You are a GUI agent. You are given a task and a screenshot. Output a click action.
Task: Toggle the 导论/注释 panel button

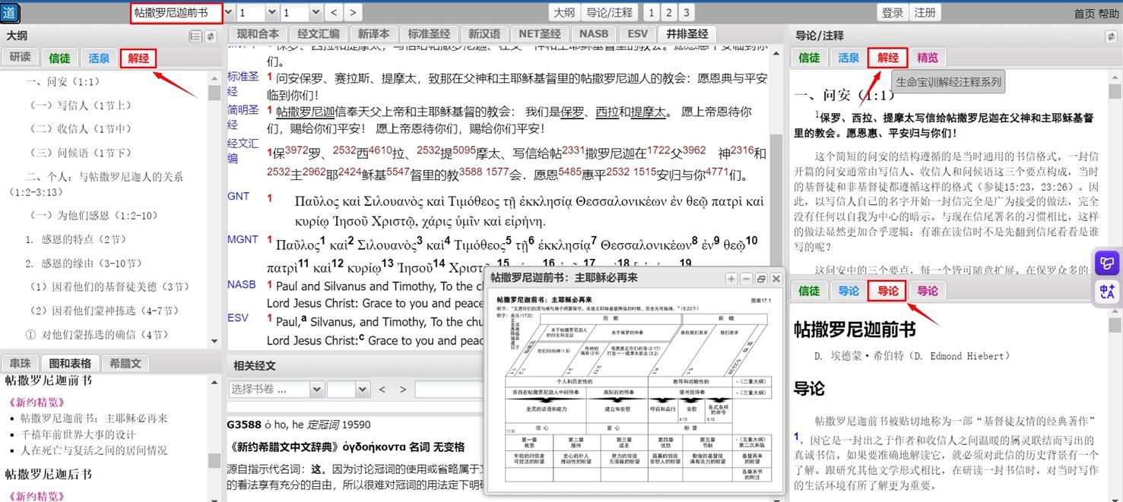pos(610,13)
